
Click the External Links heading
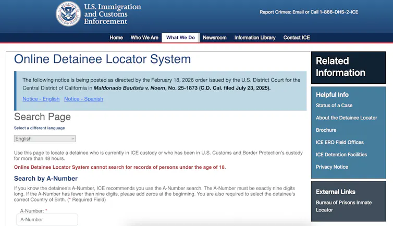pyautogui.click(x=336, y=192)
